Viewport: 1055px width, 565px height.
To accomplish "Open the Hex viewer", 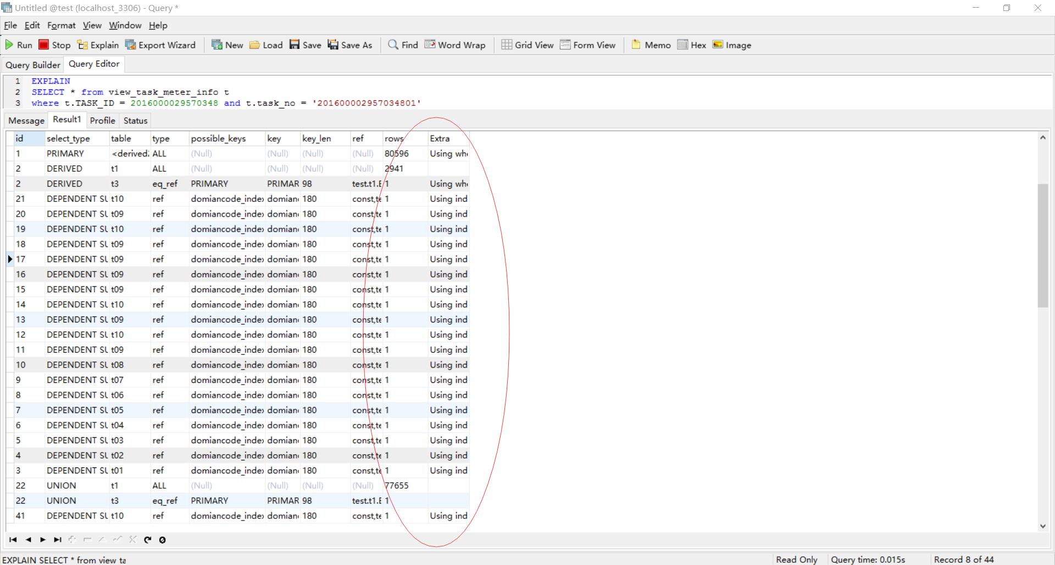I will [x=692, y=45].
